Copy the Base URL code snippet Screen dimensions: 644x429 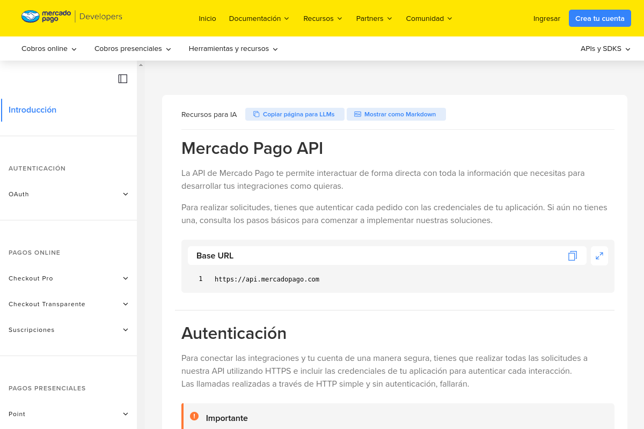[x=573, y=256]
